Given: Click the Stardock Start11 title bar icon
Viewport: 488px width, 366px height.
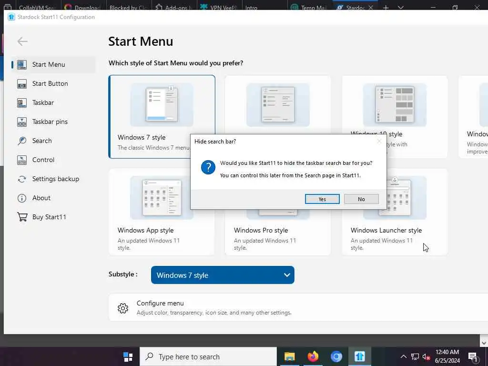Looking at the screenshot, I should tap(11, 17).
